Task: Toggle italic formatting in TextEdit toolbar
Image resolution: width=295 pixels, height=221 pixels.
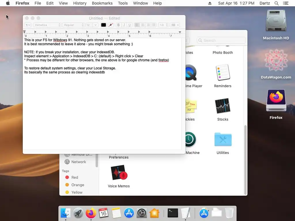Action: [x=124, y=25]
